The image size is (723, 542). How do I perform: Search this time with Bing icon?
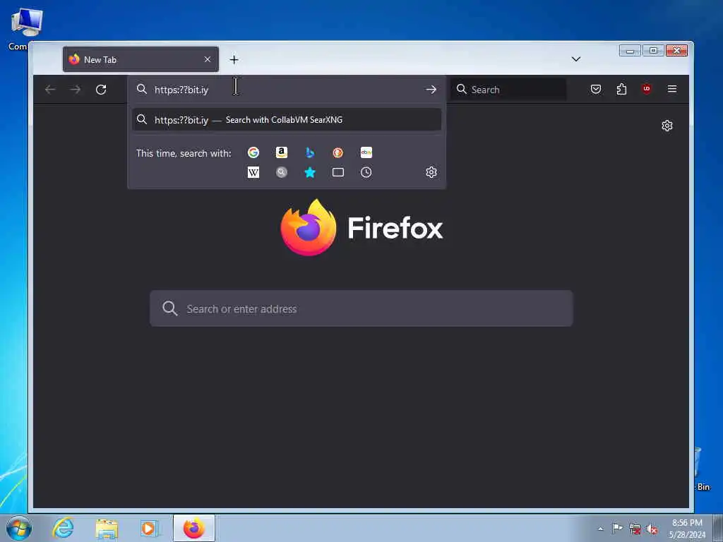310,152
